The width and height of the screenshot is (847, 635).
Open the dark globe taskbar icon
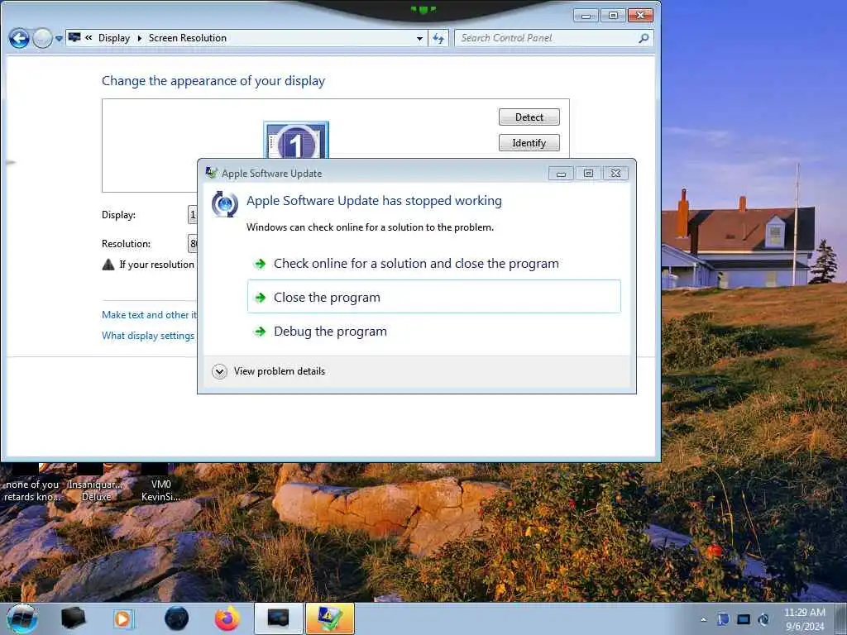pyautogui.click(x=176, y=618)
